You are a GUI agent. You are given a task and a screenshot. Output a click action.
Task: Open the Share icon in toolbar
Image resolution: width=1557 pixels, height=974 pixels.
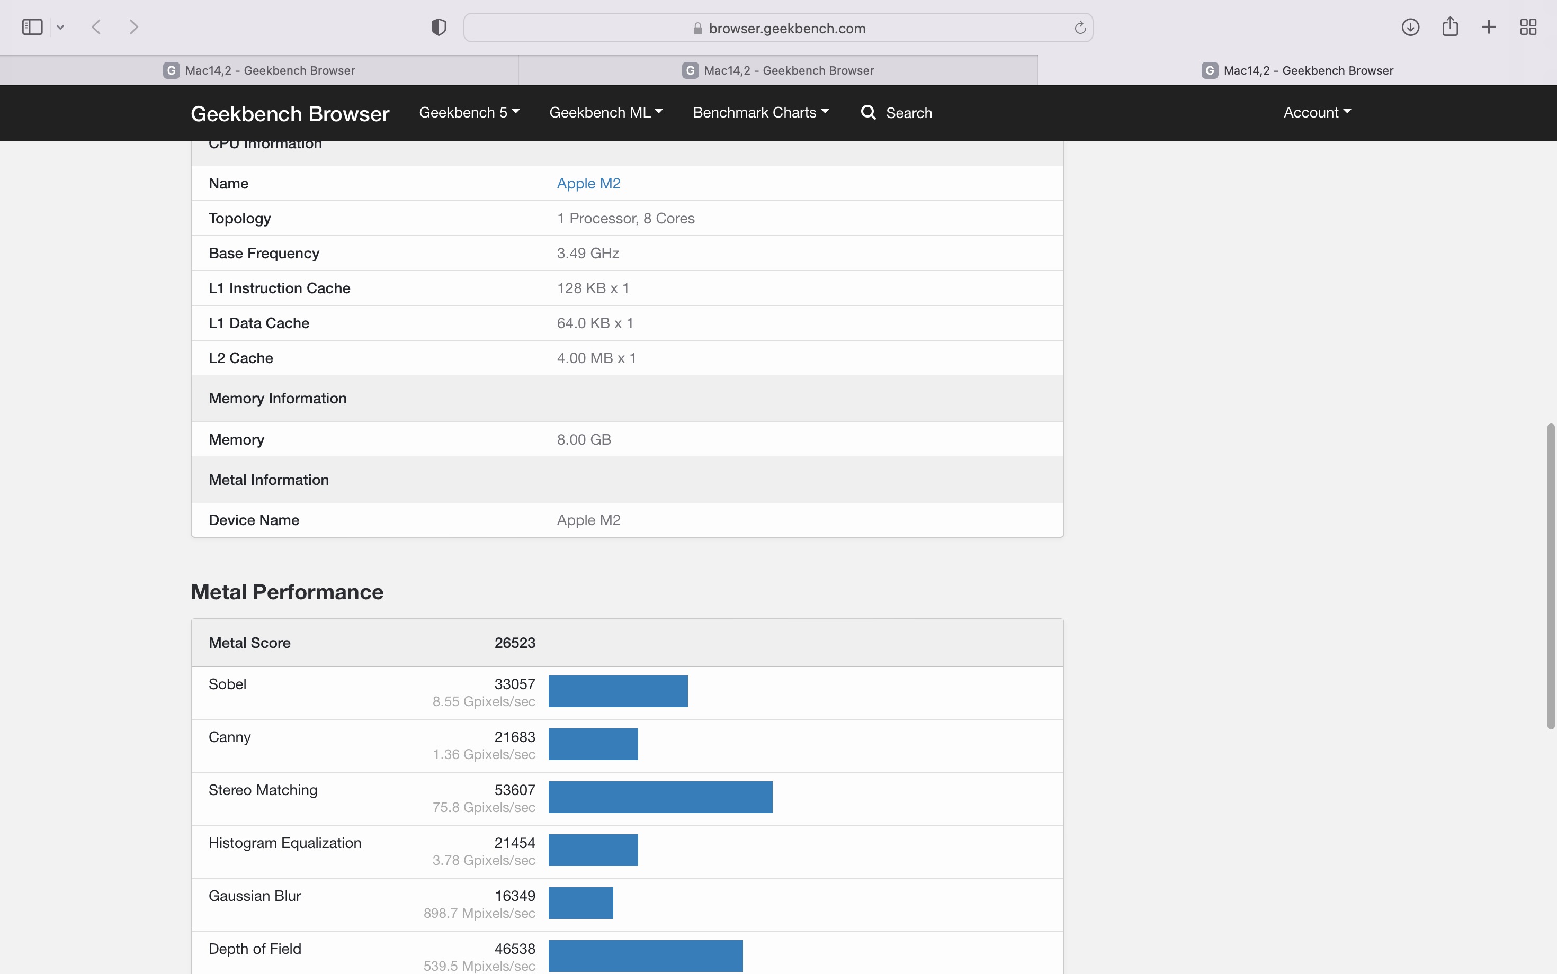click(1450, 26)
